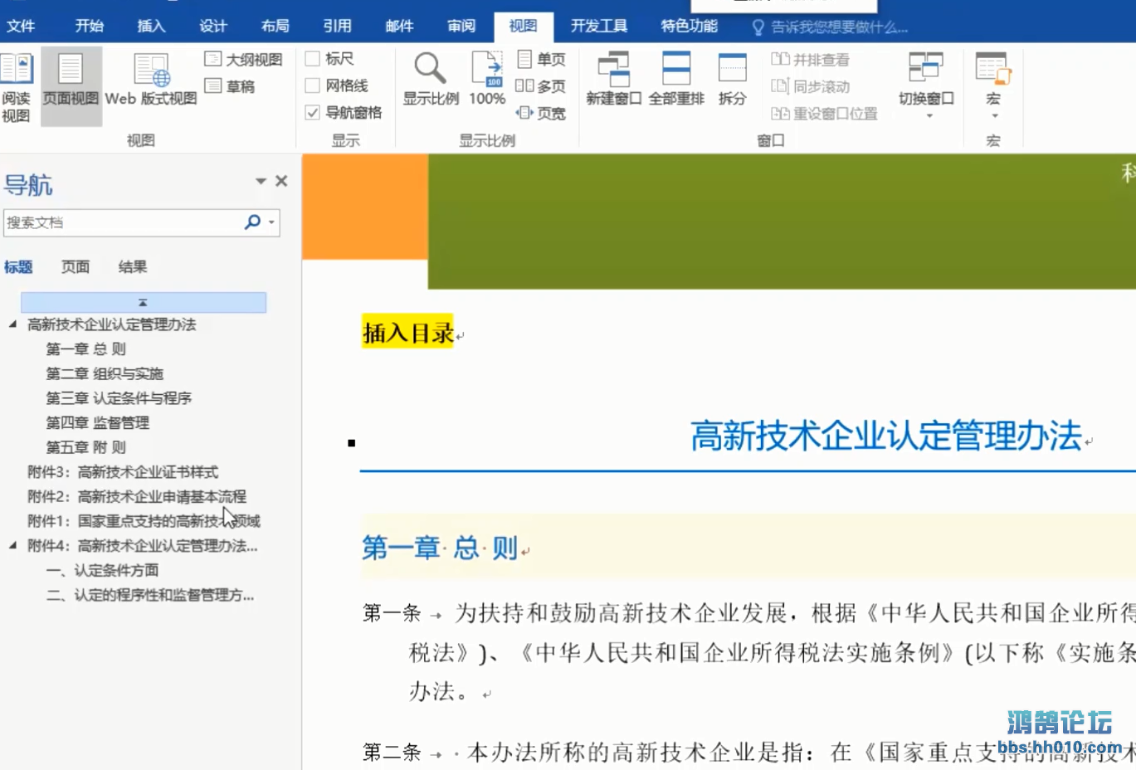
Task: Toggle the Ruler (标尺) checkbox
Action: (x=313, y=59)
